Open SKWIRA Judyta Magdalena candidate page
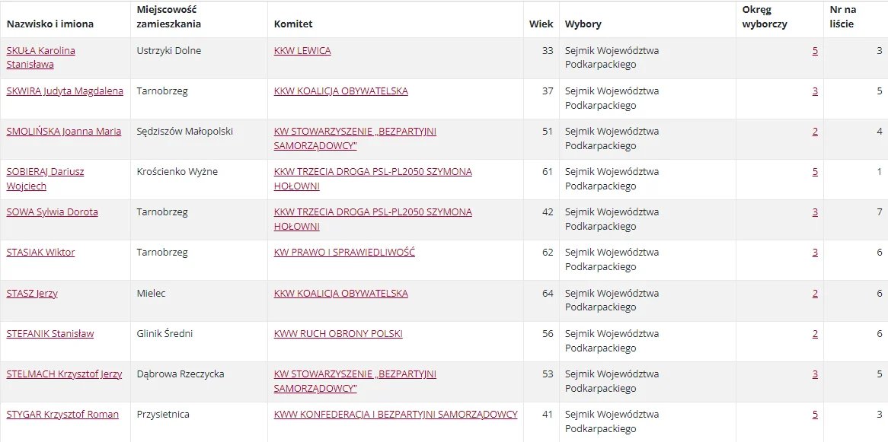The image size is (888, 442). pos(65,91)
